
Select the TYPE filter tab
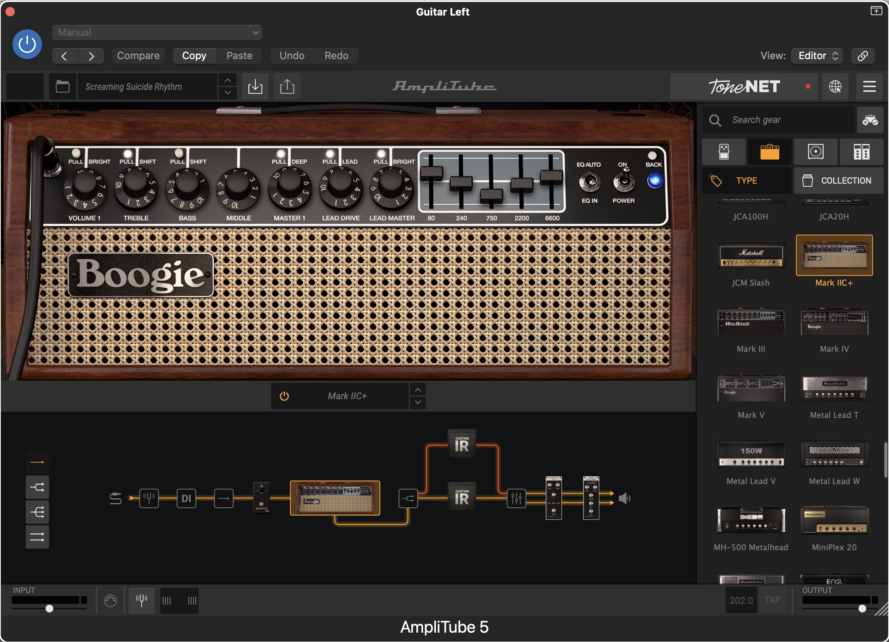746,181
